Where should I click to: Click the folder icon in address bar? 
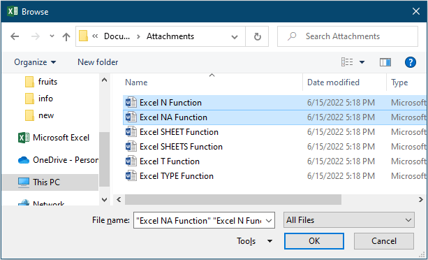pos(83,36)
